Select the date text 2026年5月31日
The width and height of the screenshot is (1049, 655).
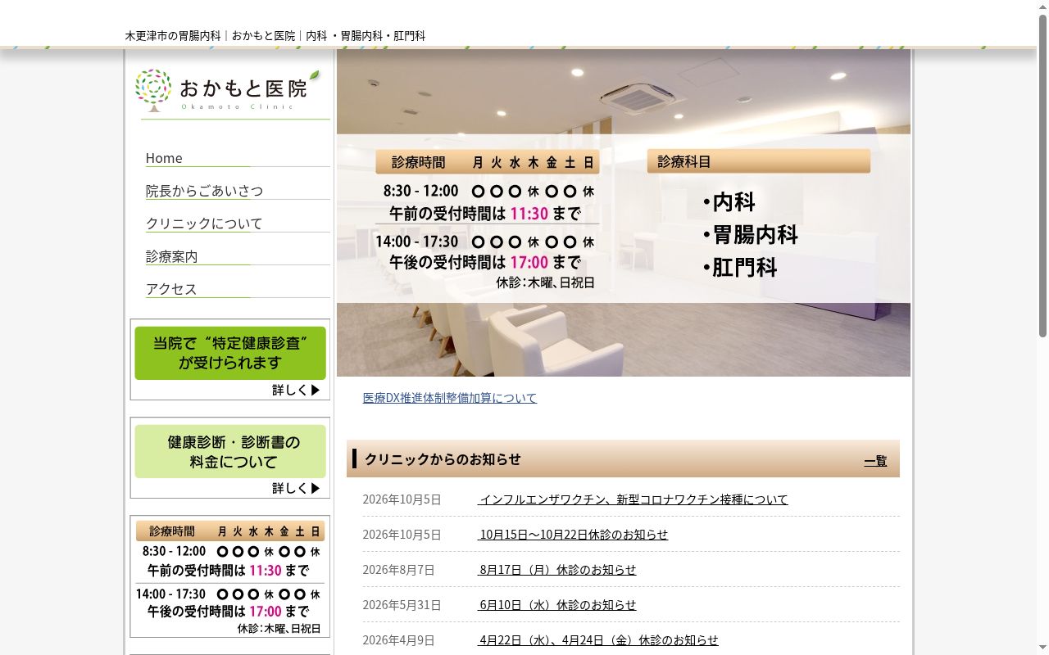pyautogui.click(x=402, y=605)
